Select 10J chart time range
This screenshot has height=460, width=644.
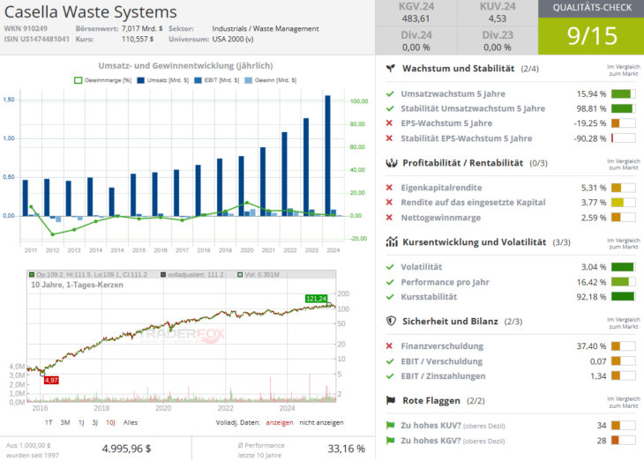[110, 422]
